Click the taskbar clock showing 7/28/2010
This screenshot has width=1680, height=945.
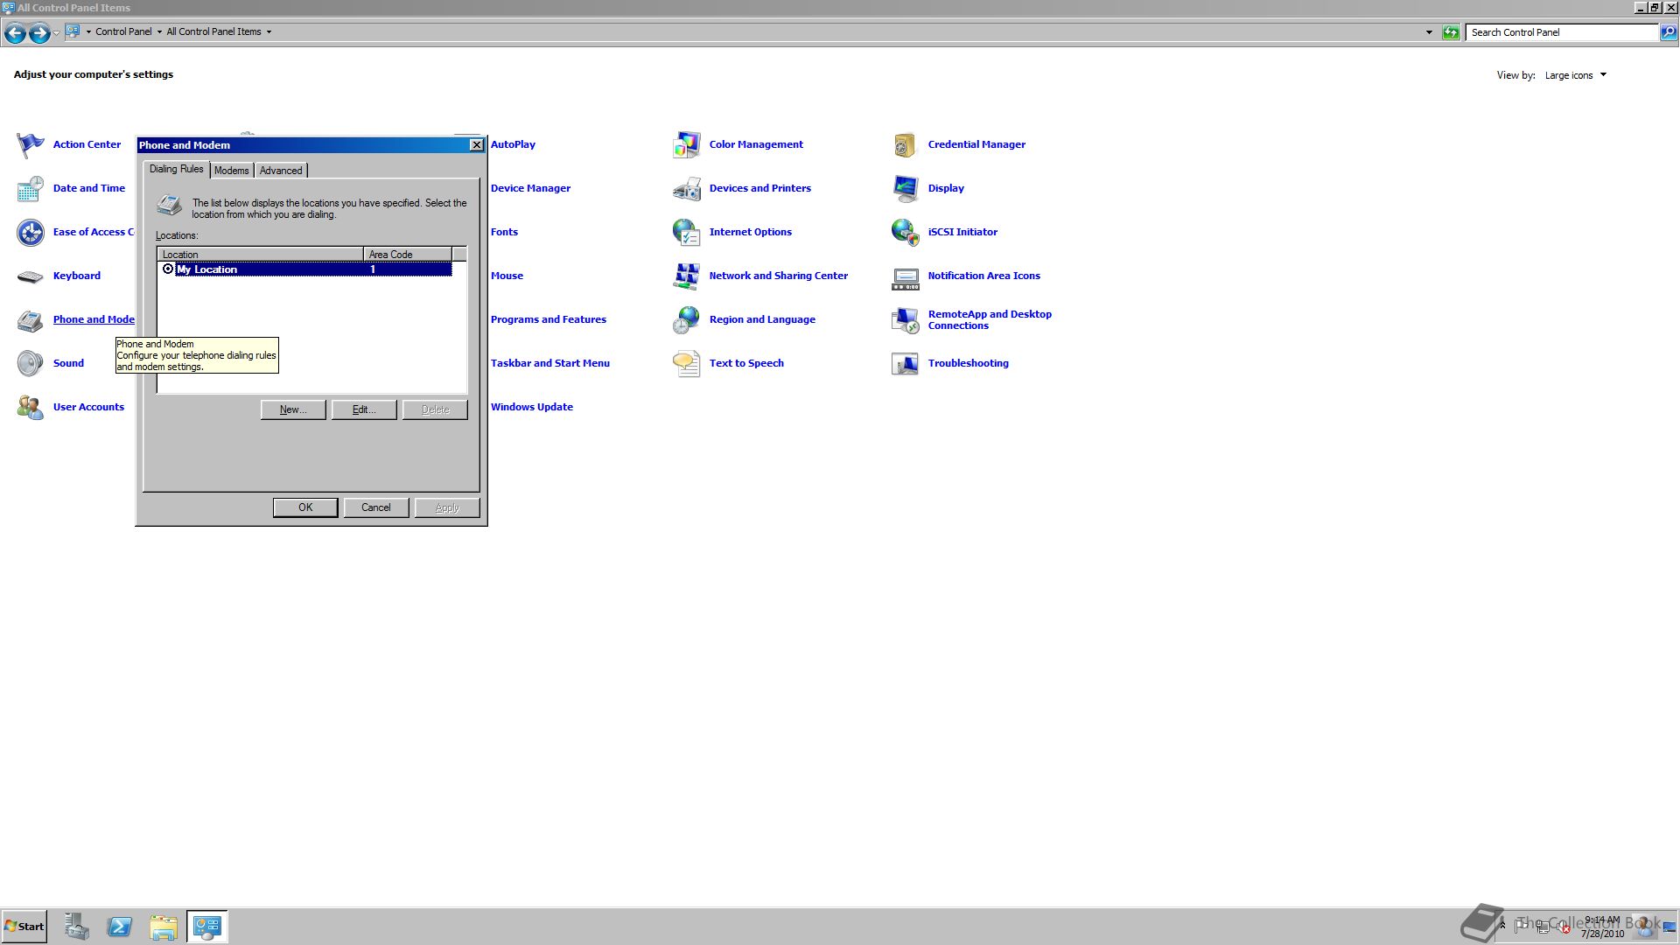click(1602, 927)
